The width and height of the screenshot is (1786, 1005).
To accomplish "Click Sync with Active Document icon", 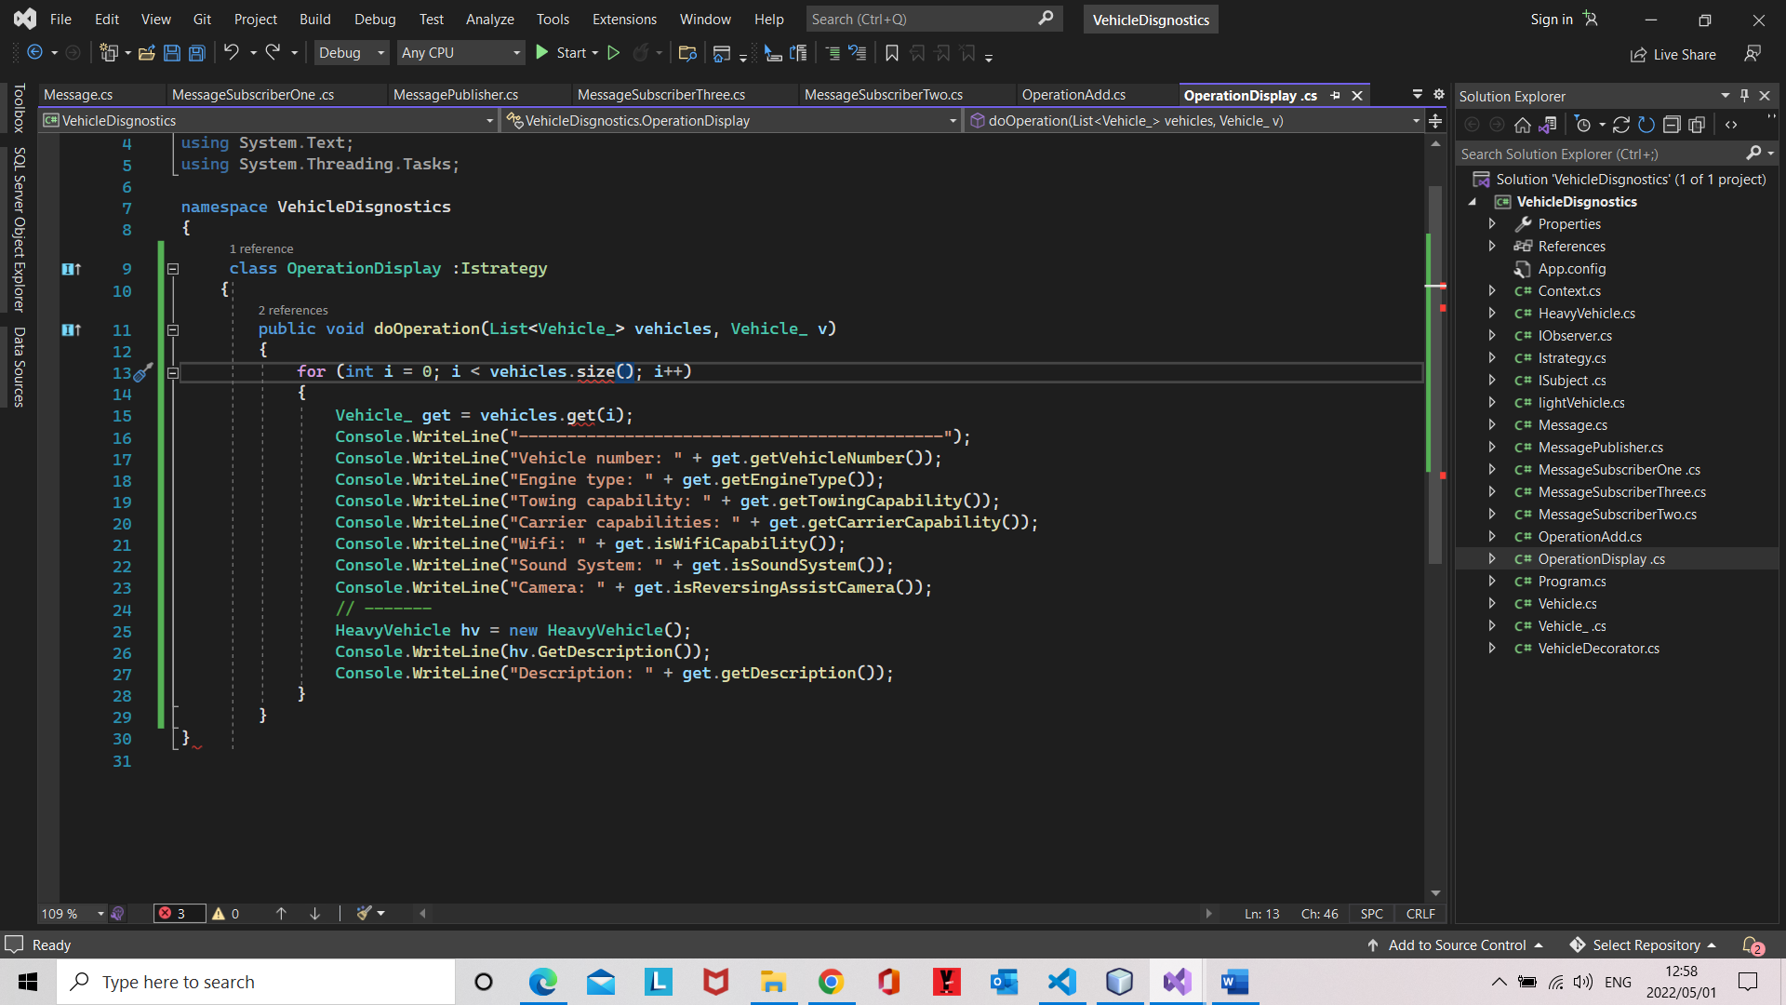I will tap(1621, 125).
